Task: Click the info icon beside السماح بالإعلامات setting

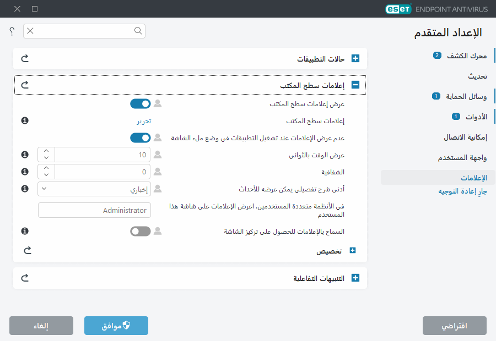Action: [25, 230]
